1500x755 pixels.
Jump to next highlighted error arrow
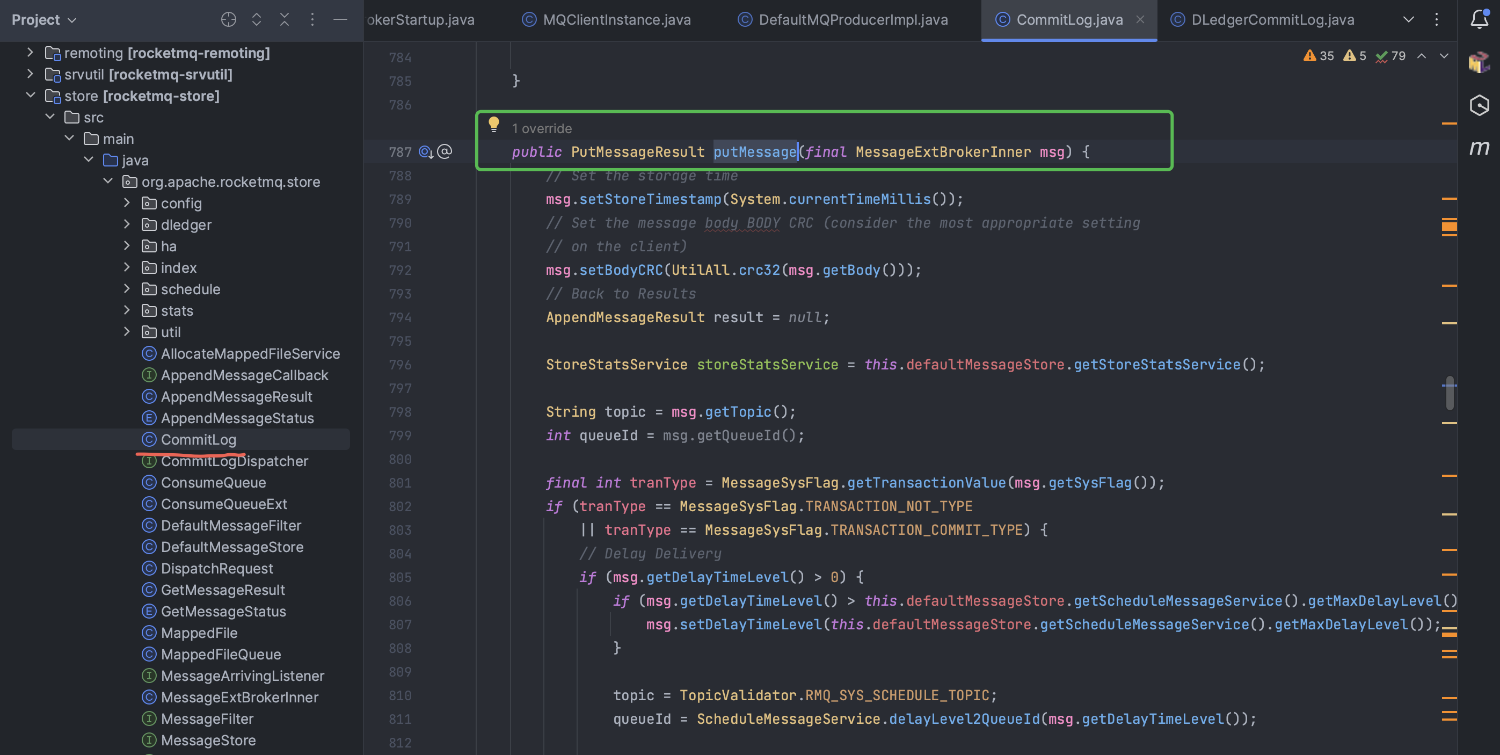[x=1444, y=56]
